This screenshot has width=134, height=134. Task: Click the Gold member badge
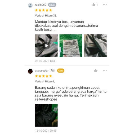pos(61,71)
